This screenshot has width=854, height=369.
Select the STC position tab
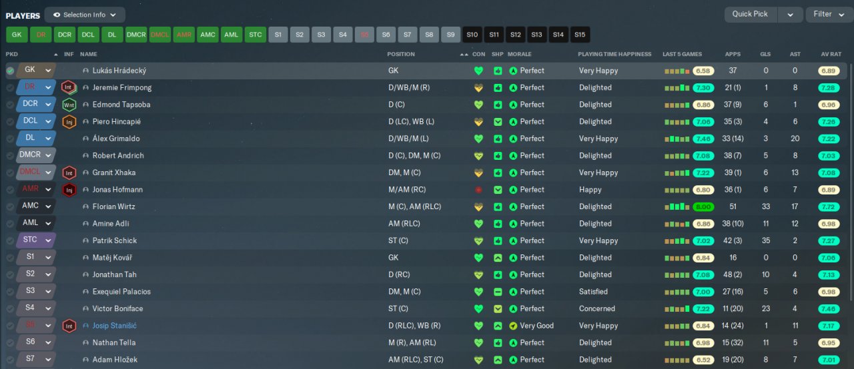click(x=255, y=35)
